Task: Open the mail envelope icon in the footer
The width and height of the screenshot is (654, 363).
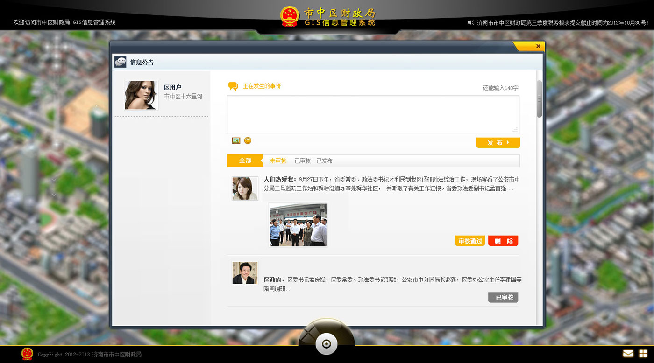Action: (628, 354)
